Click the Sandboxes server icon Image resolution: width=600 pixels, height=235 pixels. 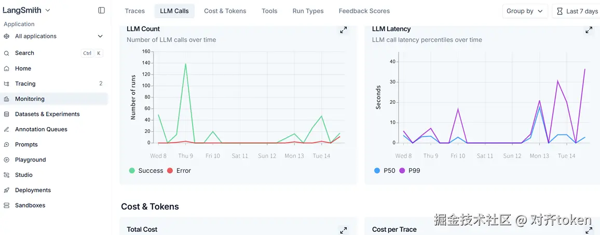7,205
